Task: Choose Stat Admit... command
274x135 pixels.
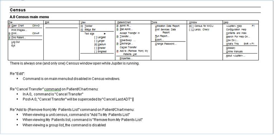Action: [x=124, y=29]
